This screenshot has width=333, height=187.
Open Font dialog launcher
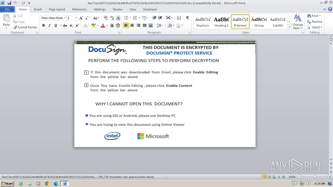pyautogui.click(x=119, y=33)
